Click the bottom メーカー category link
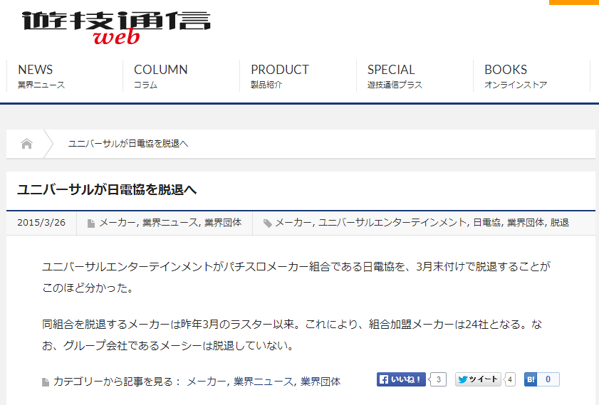Image resolution: width=599 pixels, height=405 pixels. tap(207, 382)
